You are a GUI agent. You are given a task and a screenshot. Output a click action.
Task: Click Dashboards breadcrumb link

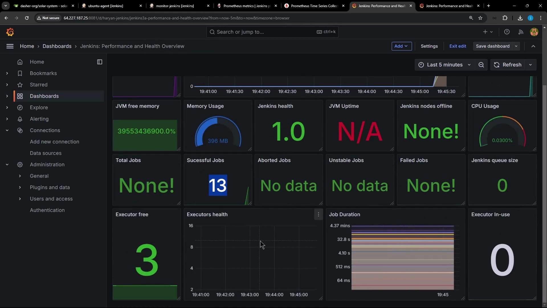point(57,46)
